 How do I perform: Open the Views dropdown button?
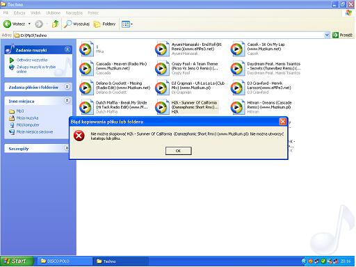[x=127, y=24]
